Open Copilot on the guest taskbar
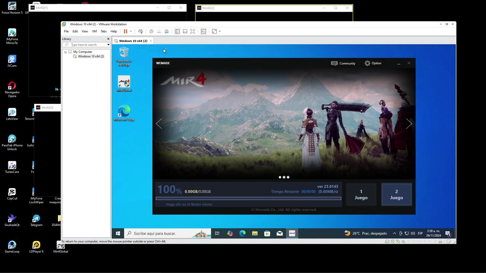Viewport: 486px width, 273px height. [230, 233]
